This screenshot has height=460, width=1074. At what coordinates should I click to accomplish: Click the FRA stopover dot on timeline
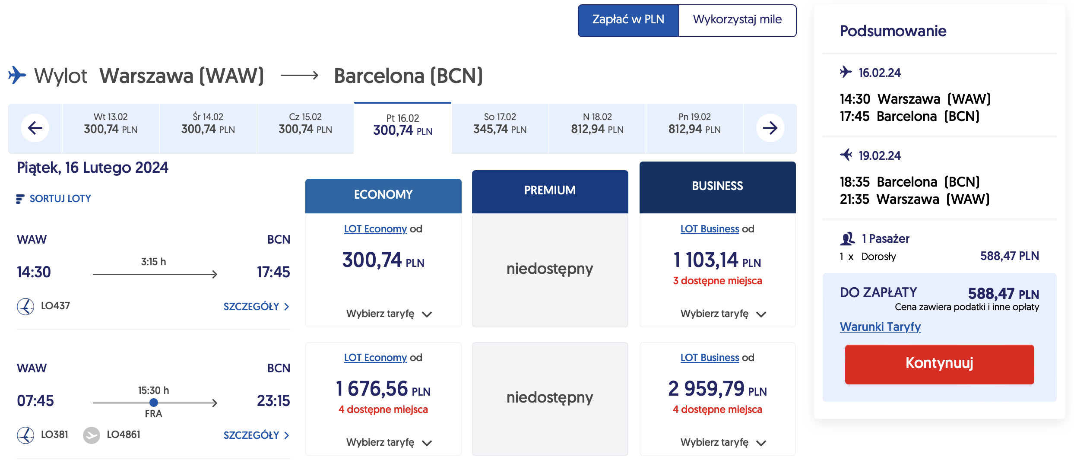(x=154, y=403)
